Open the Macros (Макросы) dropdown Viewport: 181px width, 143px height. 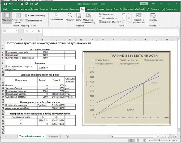[x=153, y=18]
